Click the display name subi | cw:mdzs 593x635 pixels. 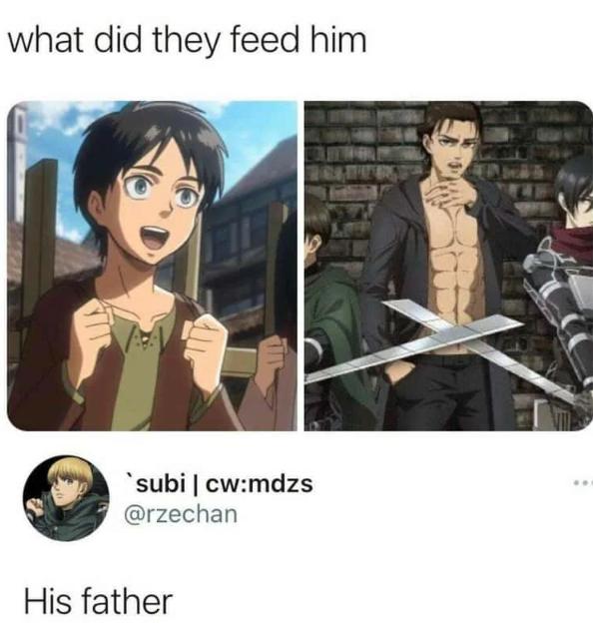(220, 483)
